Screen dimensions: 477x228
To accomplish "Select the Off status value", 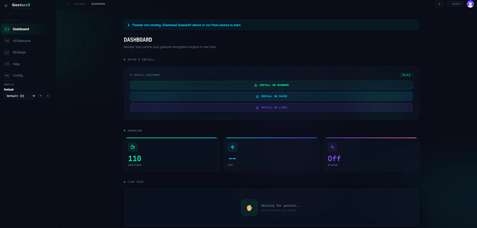I will [x=334, y=159].
